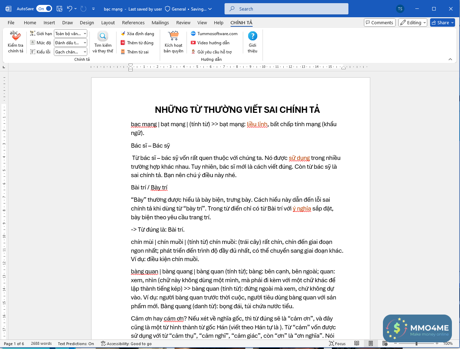Viewport: 460px width, 349px height.
Task: Switch to Read Mode view
Action: pos(357,343)
